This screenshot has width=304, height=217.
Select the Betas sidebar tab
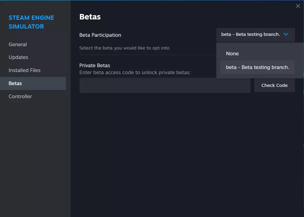[15, 83]
